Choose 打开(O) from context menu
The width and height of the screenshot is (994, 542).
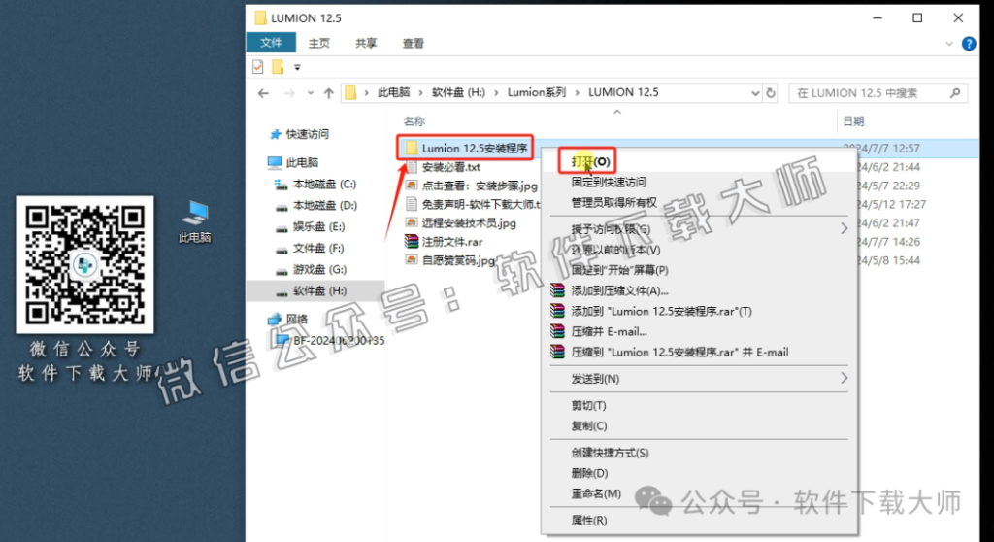(x=590, y=161)
